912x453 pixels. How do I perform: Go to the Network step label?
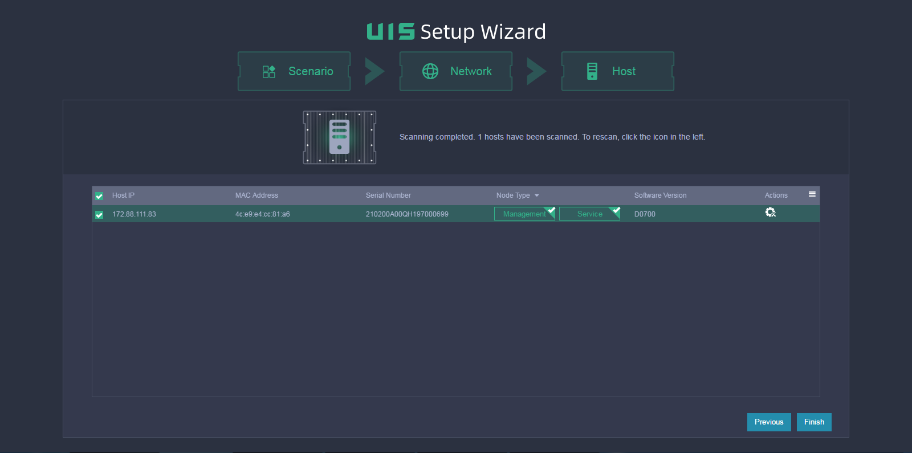point(471,71)
